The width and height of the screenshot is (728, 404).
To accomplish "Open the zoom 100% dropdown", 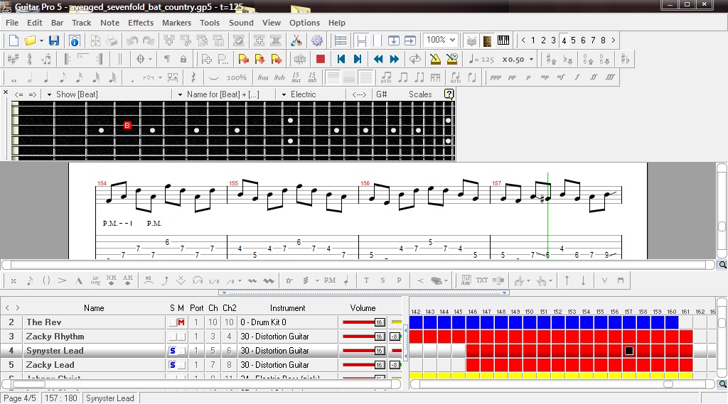I will 452,40.
